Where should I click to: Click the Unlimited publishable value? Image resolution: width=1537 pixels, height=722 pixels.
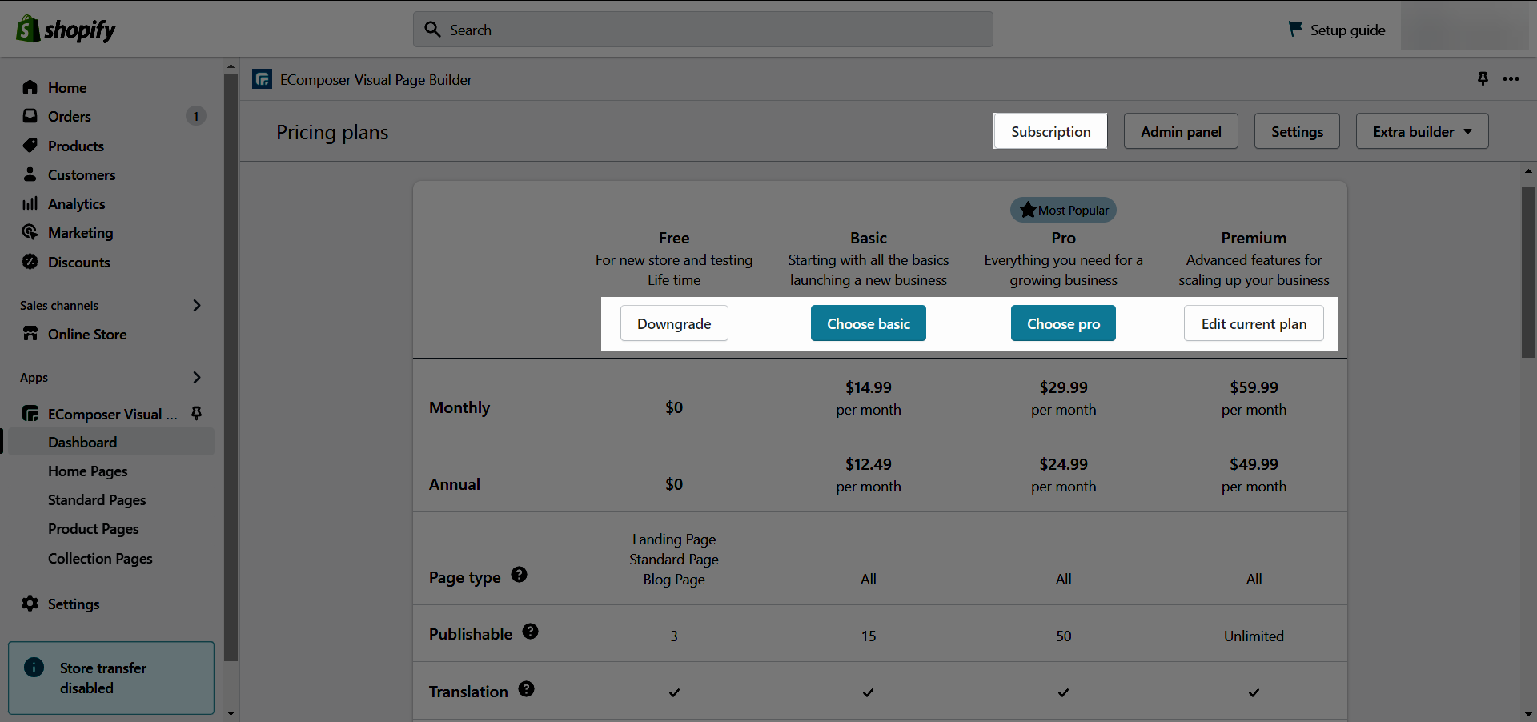pos(1254,636)
